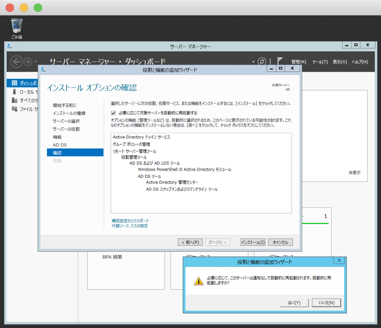Open the 管理(M) menu
This screenshot has height=328, width=381.
click(x=299, y=62)
